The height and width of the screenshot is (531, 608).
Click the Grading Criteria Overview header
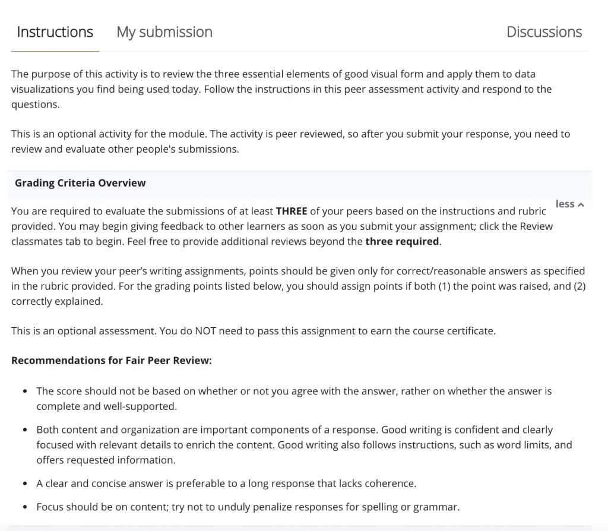point(80,183)
